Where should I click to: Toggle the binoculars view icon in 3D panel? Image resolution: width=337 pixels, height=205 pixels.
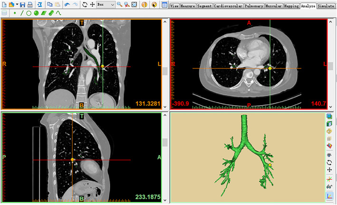pyautogui.click(x=329, y=186)
